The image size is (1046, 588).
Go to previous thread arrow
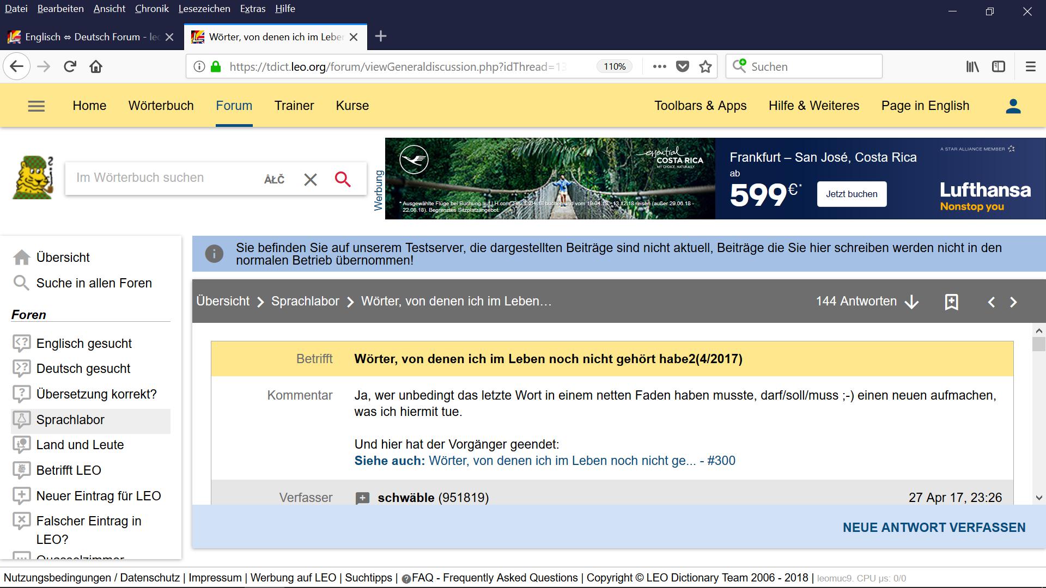pos(992,302)
